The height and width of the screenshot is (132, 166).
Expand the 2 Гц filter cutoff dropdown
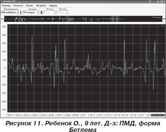point(54,13)
